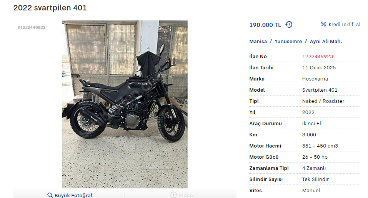Click the İkinci El vehicle condition value
368x198 pixels.
coord(312,123)
